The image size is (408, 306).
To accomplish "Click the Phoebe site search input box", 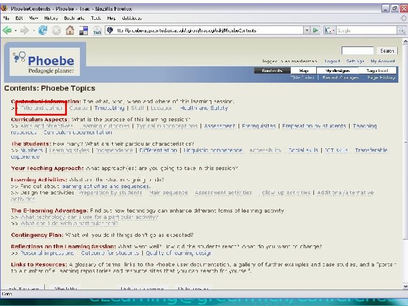I will (358, 51).
